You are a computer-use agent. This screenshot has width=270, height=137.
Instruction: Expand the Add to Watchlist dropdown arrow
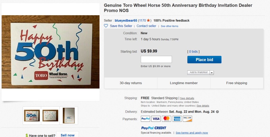coord(212,73)
